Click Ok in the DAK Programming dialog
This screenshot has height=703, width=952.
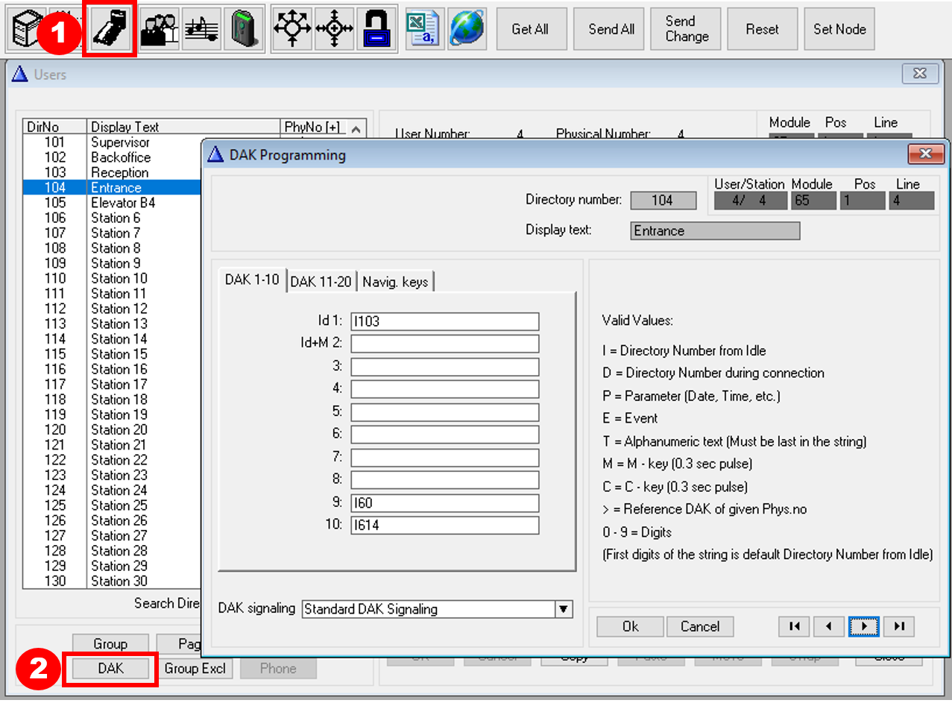[x=630, y=627]
